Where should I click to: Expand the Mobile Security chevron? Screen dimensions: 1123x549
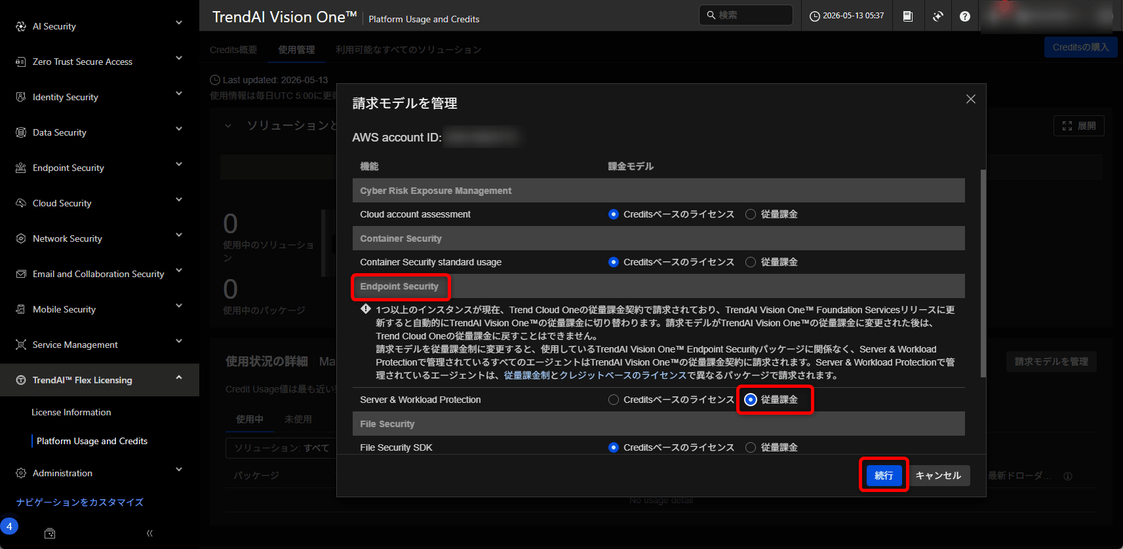coord(179,306)
